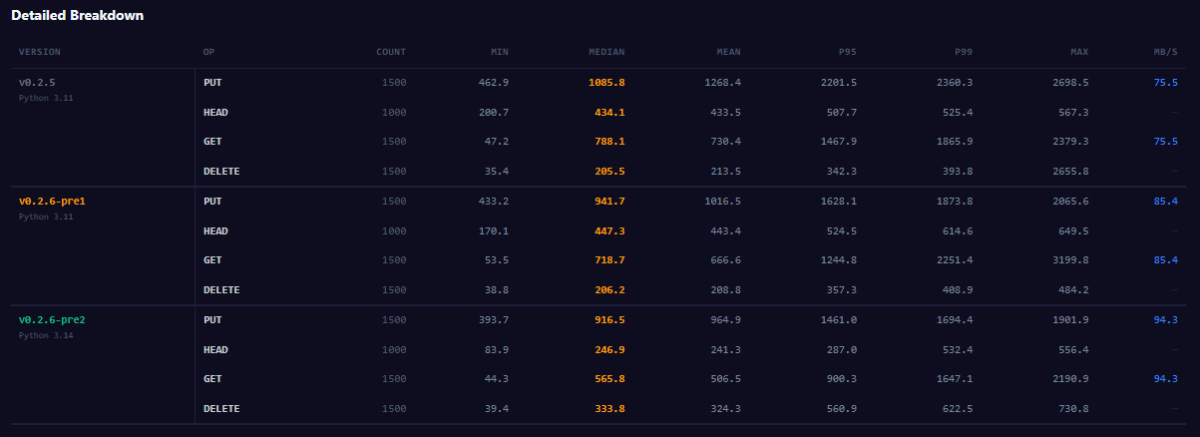Select the v0.2.5 version label
The height and width of the screenshot is (437, 1200).
[36, 82]
